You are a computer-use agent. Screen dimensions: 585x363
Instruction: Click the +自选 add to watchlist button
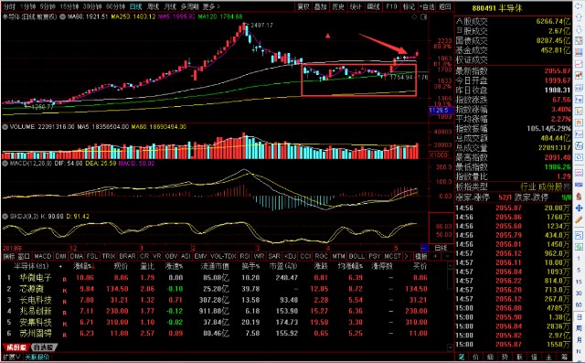point(427,6)
